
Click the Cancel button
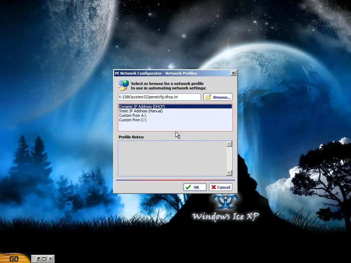point(220,187)
